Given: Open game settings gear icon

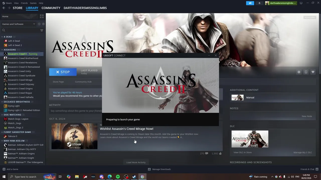Looking at the screenshot, I should click(299, 72).
